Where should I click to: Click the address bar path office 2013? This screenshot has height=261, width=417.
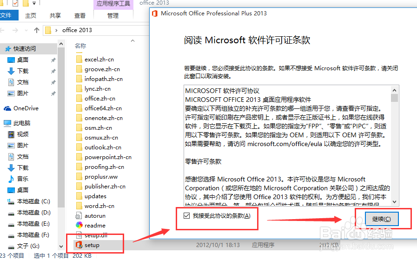pyautogui.click(x=77, y=30)
